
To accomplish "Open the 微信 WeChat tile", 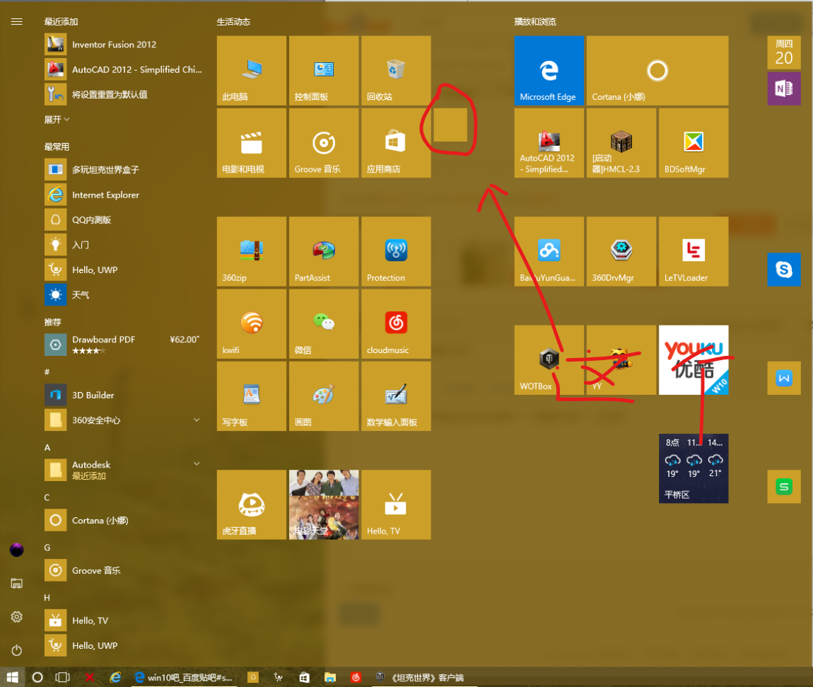I will point(324,324).
